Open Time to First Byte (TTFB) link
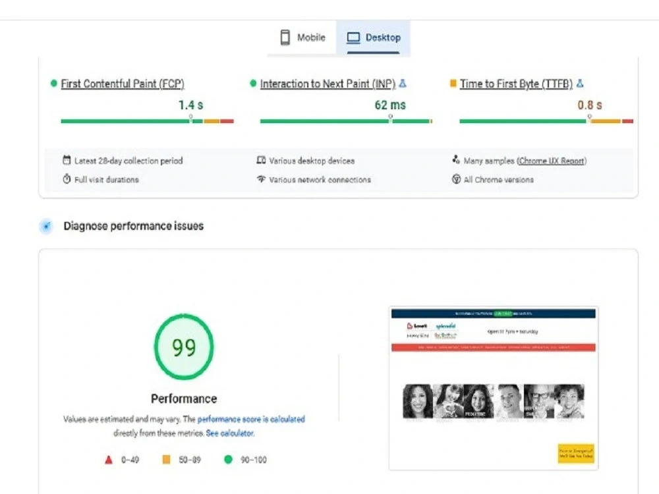 click(516, 84)
